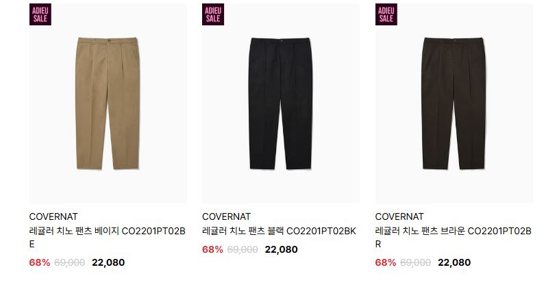Viewport: 544px width, 287px height.
Task: Click the 22,080 price under brown pants
Action: click(x=454, y=262)
